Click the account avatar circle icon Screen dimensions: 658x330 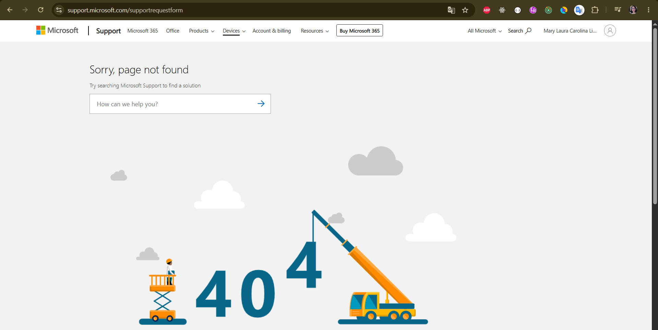[x=610, y=30]
